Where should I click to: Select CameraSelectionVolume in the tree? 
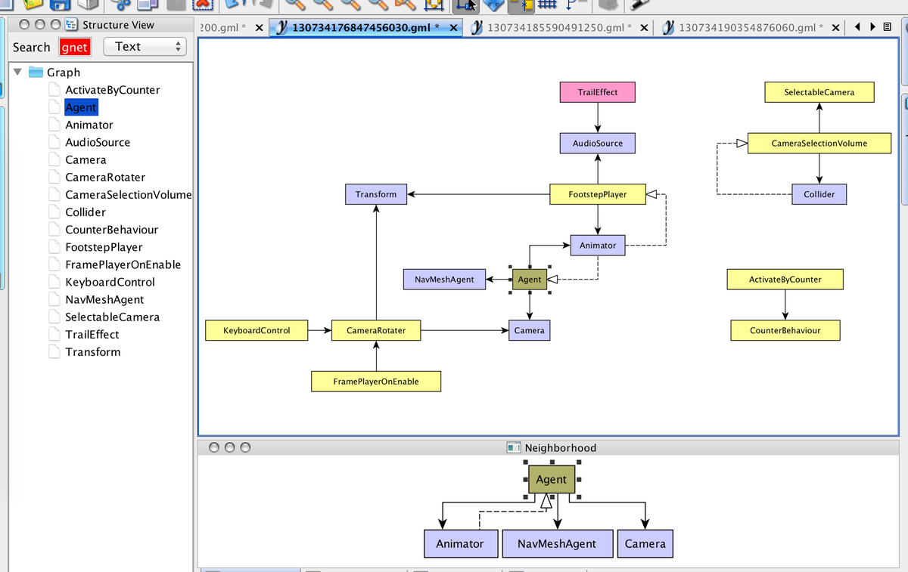coord(128,194)
